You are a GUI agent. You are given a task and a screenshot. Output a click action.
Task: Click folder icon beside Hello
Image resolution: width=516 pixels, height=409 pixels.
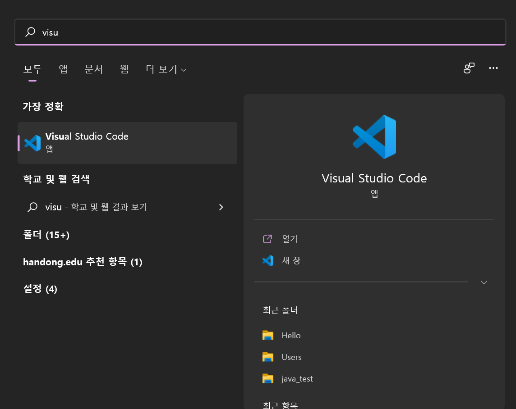pos(268,336)
